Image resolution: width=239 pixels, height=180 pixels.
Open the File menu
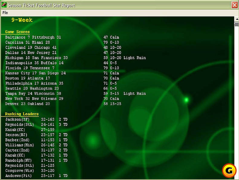[x=5, y=13]
